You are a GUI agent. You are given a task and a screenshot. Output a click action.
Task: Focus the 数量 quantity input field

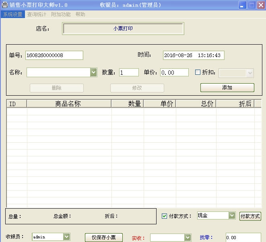coord(129,72)
